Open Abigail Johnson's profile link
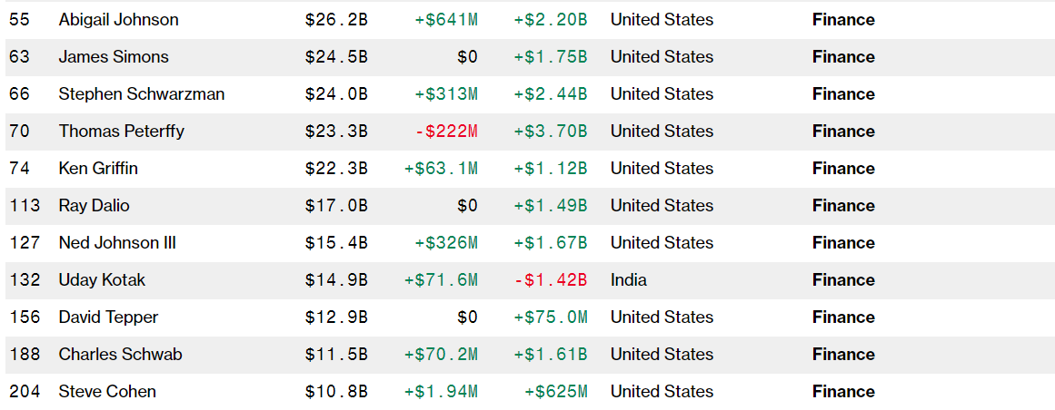Viewport: 1055px width, 410px height. tap(118, 19)
